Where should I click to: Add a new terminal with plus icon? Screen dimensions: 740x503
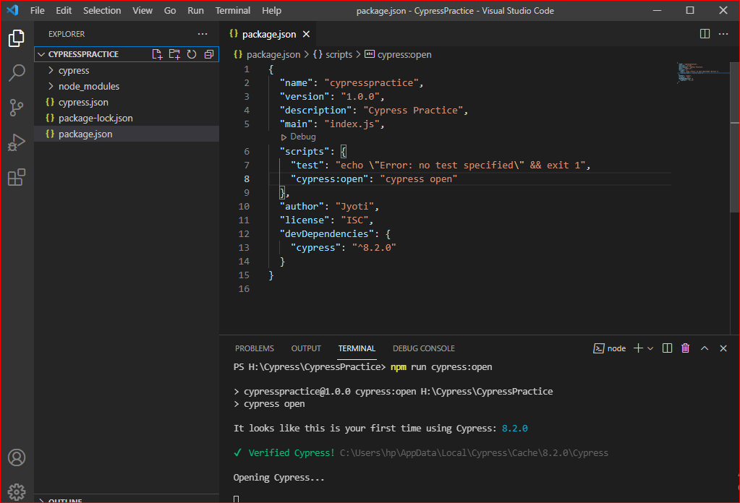[x=638, y=348]
